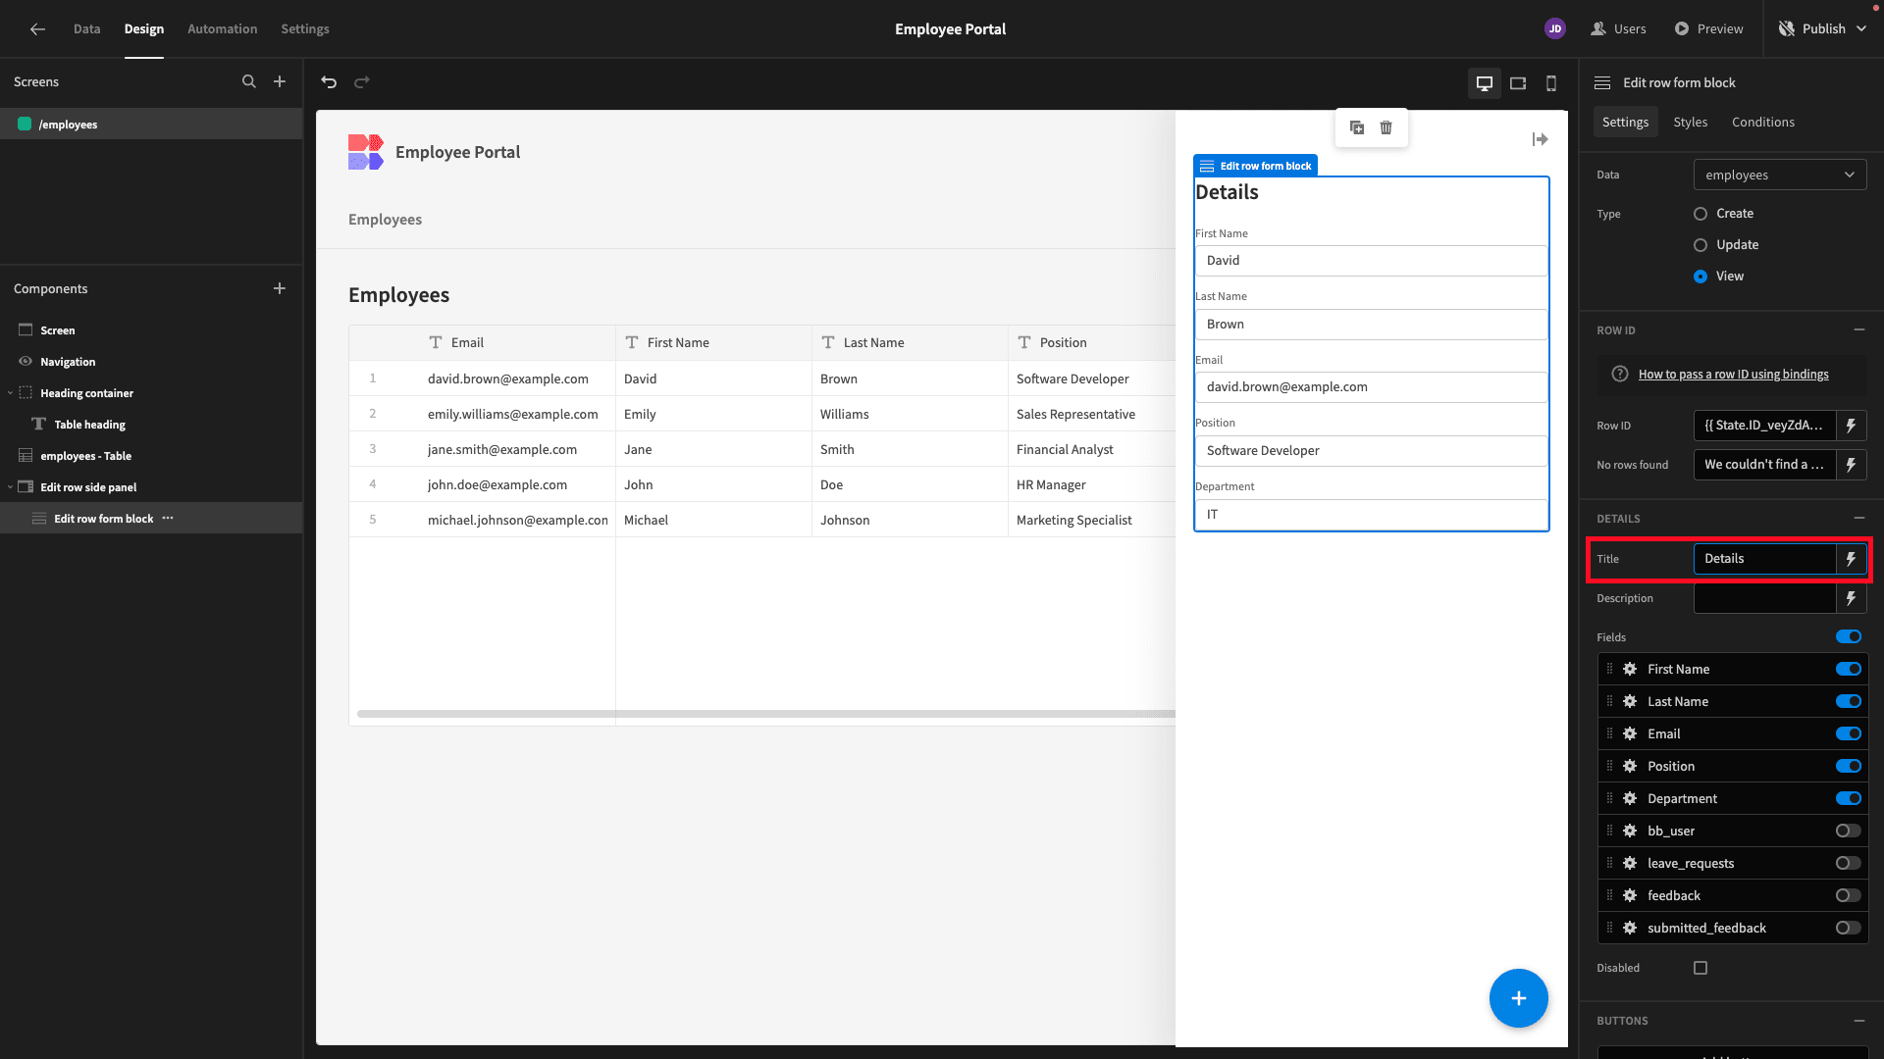Screen dimensions: 1884x1059
Task: Click the table horizontal scrollbar
Action: coord(765,714)
